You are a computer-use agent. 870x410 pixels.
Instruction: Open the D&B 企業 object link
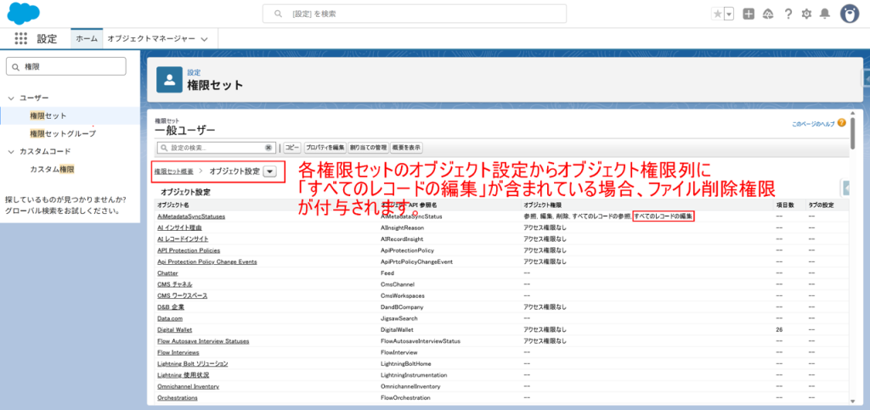[170, 307]
